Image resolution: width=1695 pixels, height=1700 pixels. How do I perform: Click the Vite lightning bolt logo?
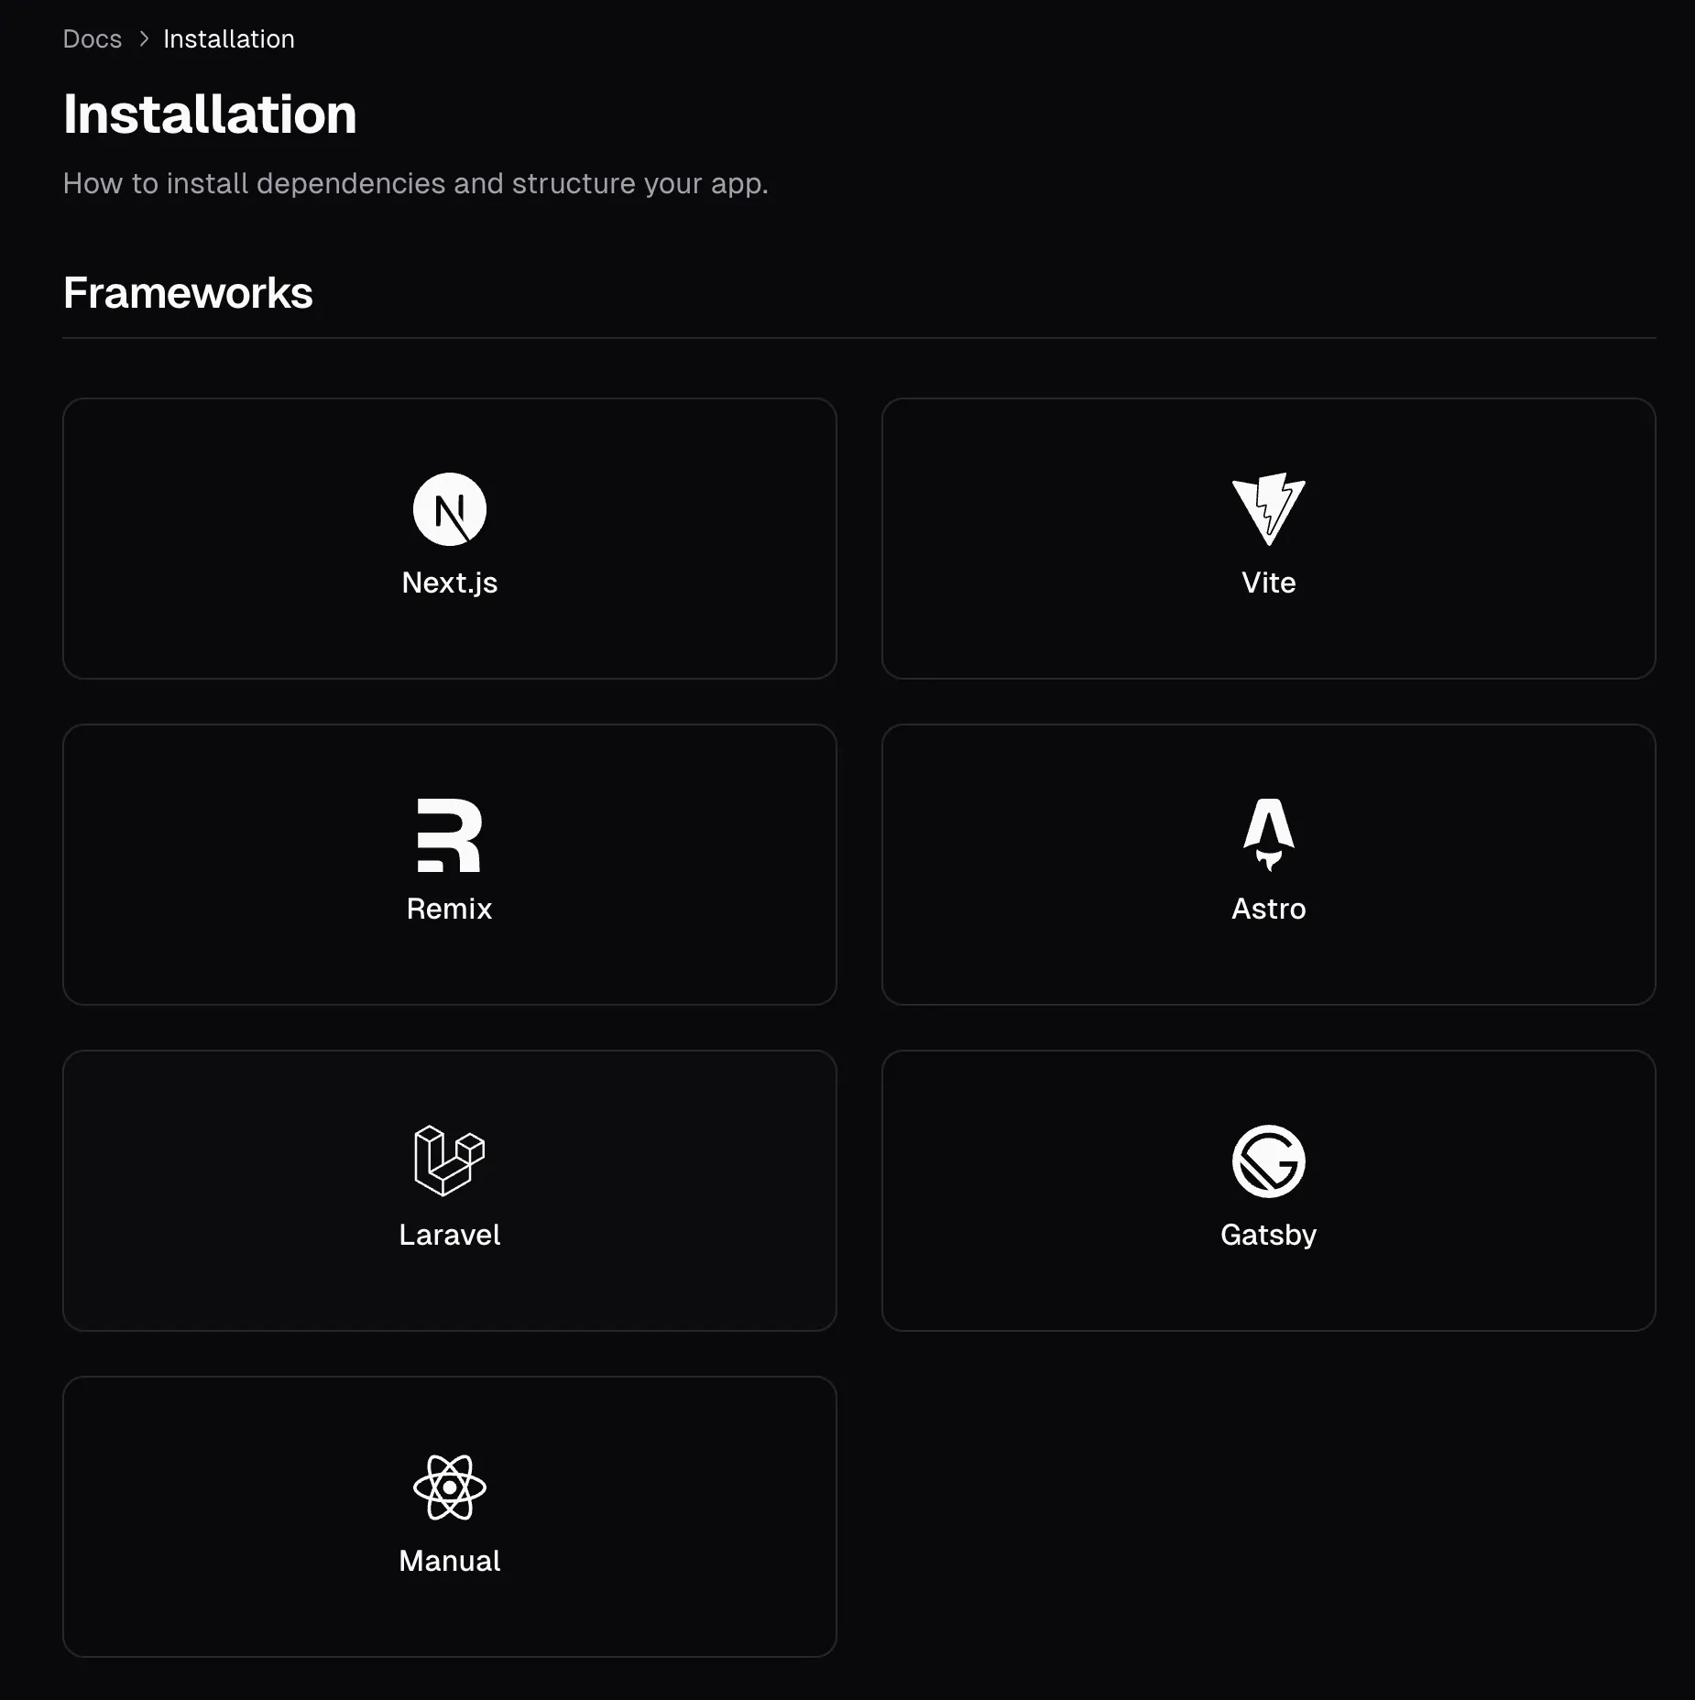click(x=1268, y=509)
